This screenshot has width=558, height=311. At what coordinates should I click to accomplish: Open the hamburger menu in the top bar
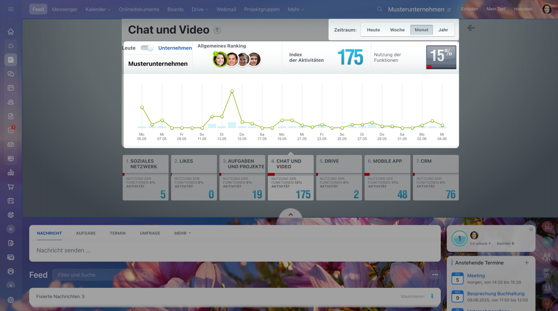tap(10, 9)
